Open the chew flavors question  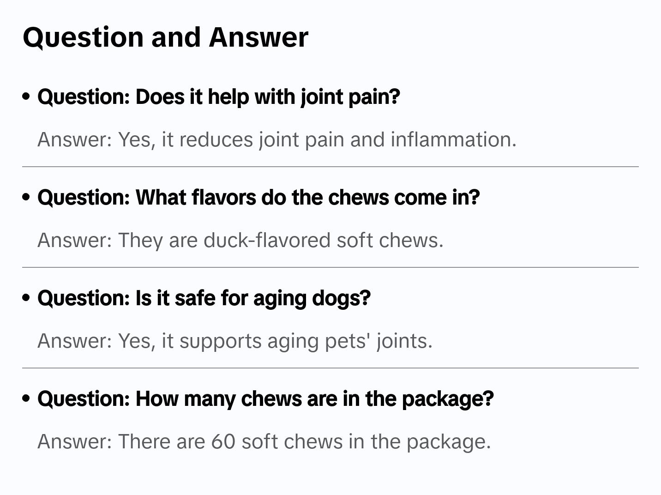click(x=258, y=198)
